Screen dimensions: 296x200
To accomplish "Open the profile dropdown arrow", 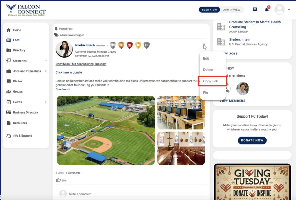I will click(x=289, y=9).
